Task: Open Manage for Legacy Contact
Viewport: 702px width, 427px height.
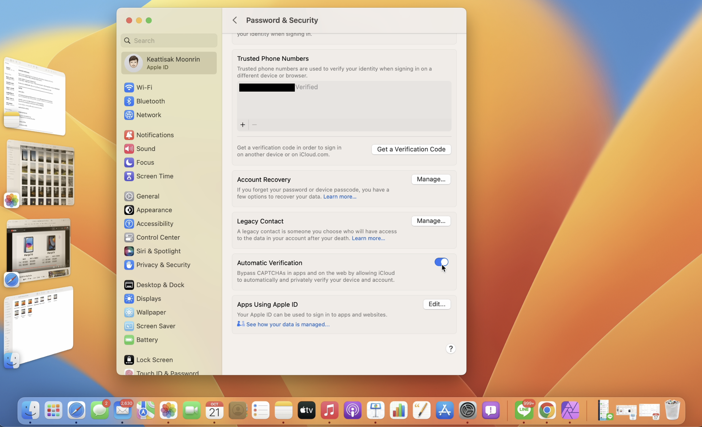Action: coord(431,221)
